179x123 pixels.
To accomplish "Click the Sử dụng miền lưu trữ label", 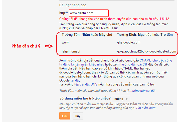I will (85, 98).
